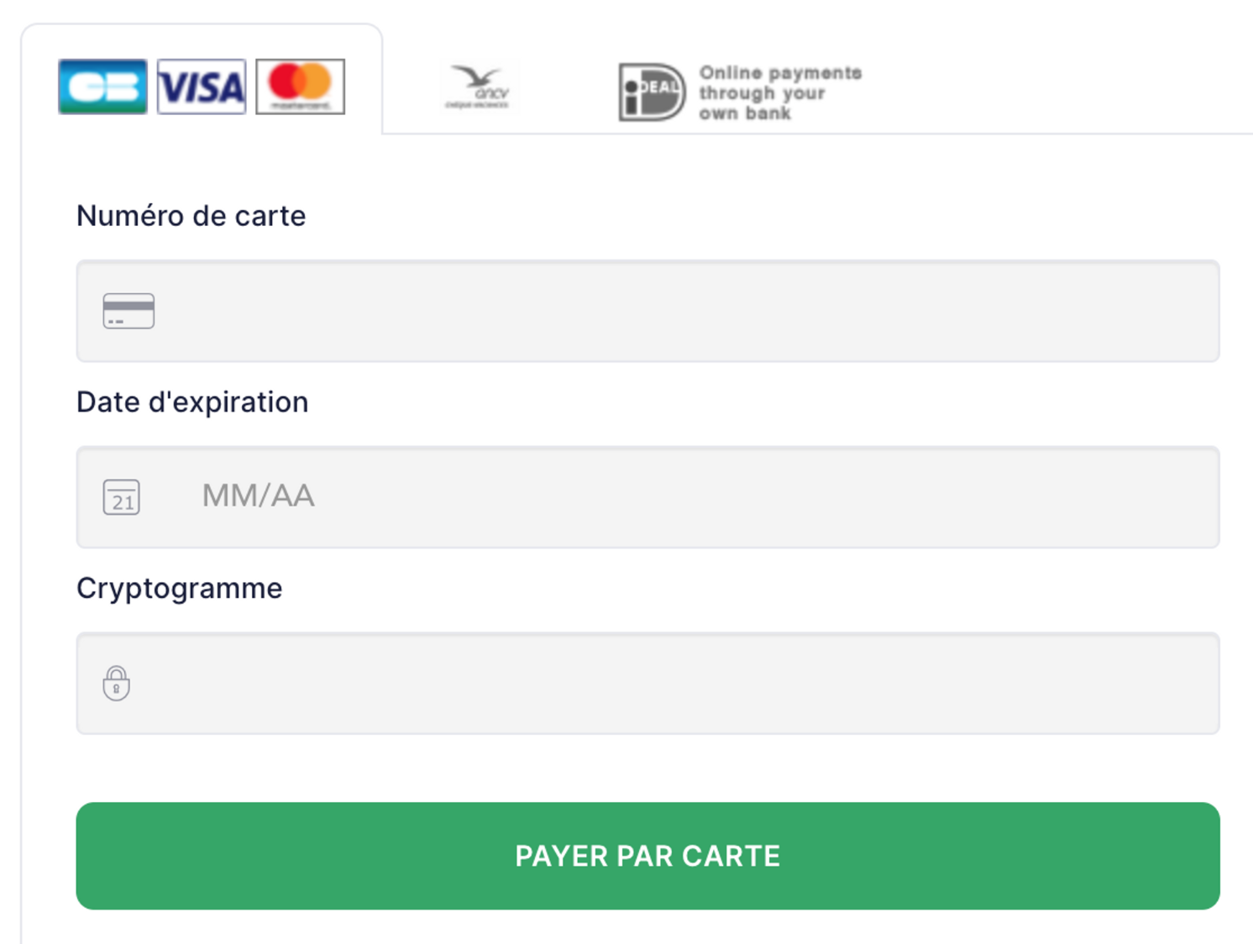This screenshot has width=1253, height=944.
Task: Click the VISA logo
Action: click(x=202, y=87)
